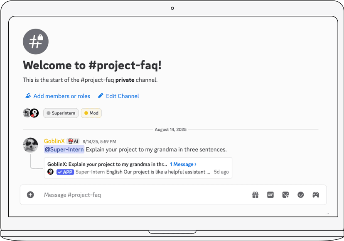Open the emoji picker
Image resolution: width=344 pixels, height=241 pixels.
click(x=300, y=195)
